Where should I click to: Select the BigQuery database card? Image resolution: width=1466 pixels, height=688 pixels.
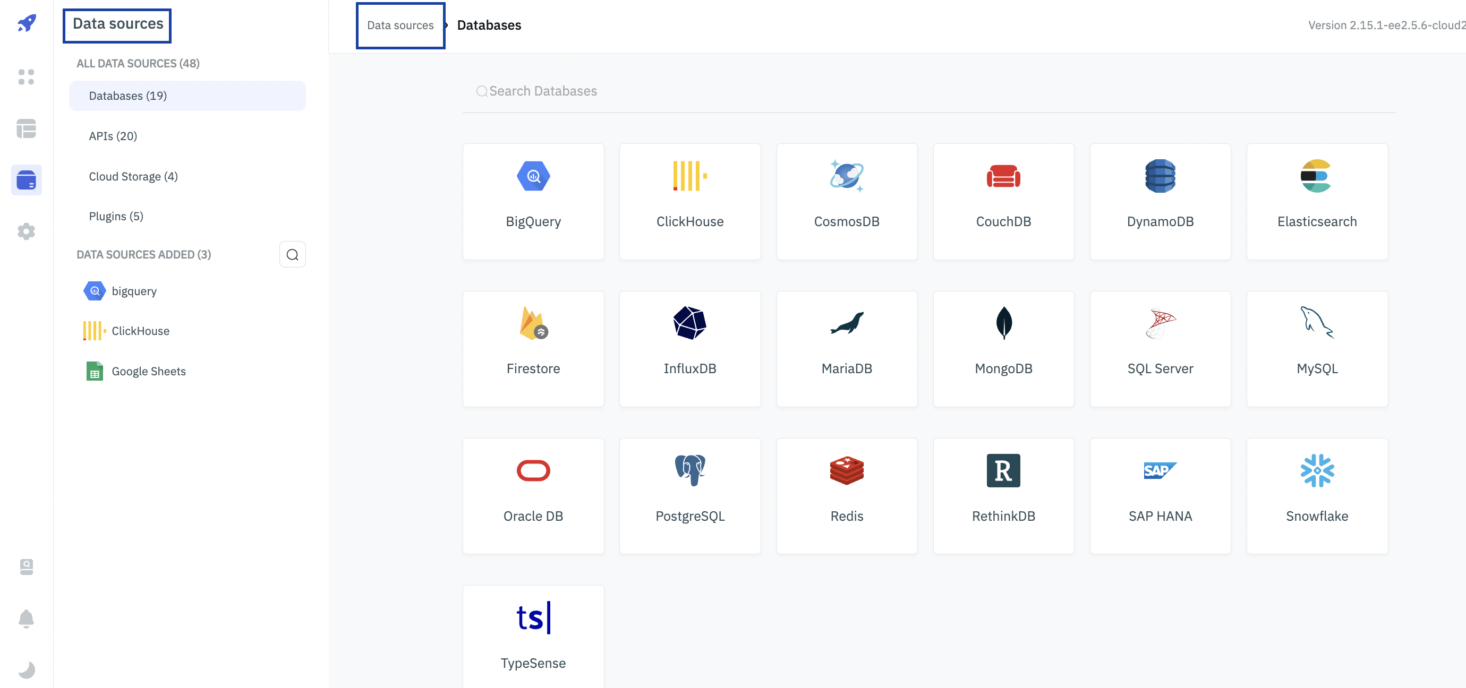pos(533,201)
